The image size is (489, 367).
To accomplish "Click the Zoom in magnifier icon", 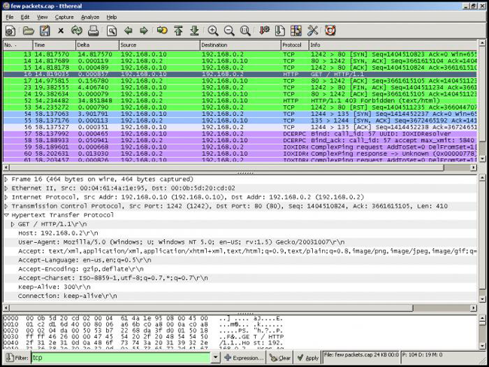I will 213,31.
